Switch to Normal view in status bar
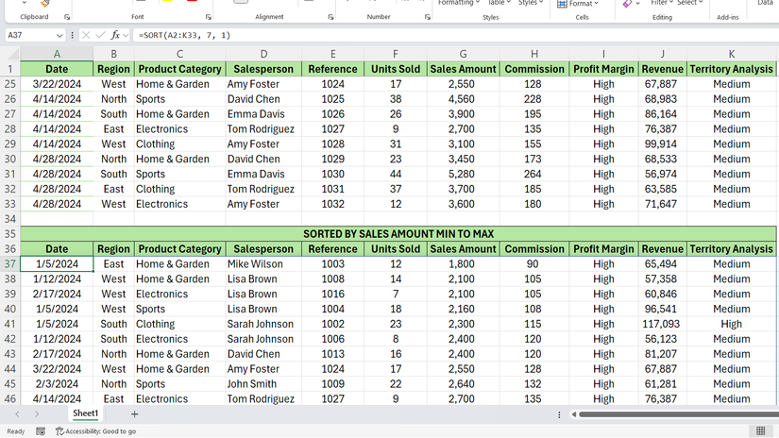The height and width of the screenshot is (438, 779). pos(760,431)
